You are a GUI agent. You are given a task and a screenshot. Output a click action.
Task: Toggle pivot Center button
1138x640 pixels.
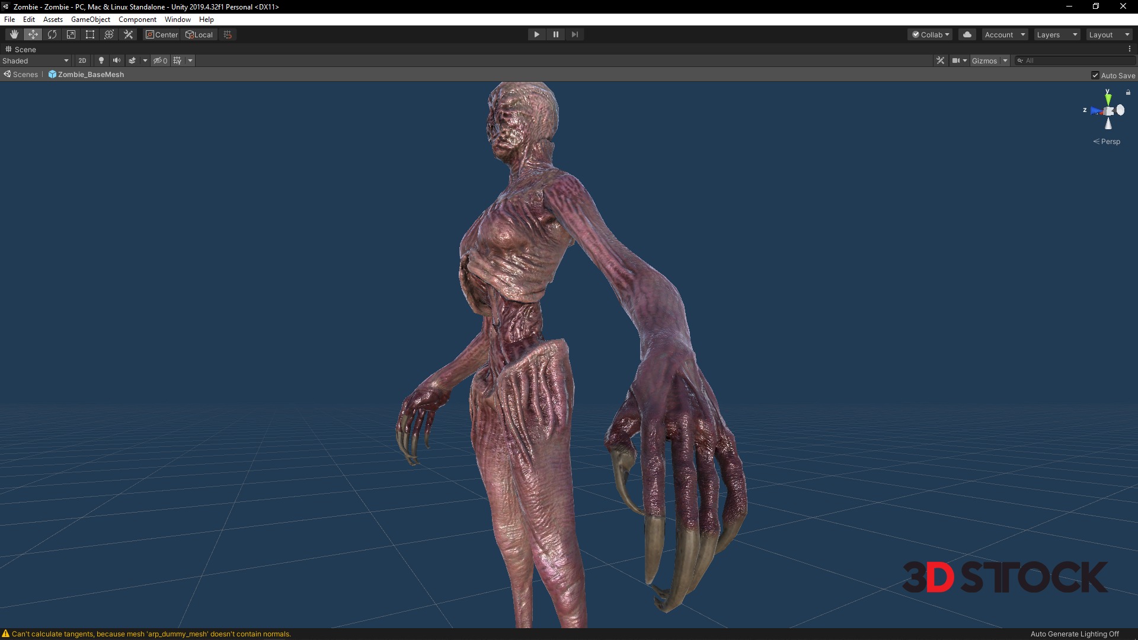click(162, 34)
